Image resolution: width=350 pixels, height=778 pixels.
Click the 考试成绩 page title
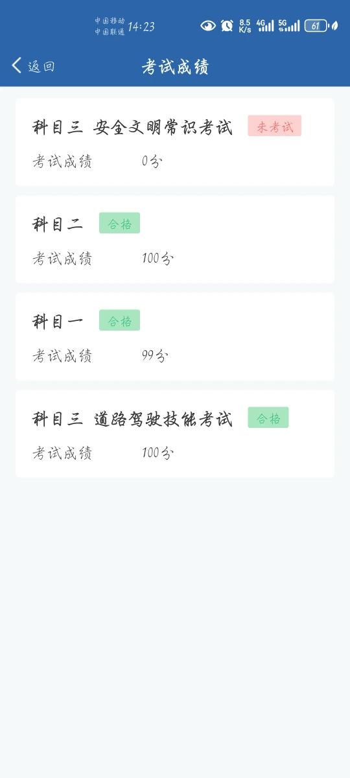coord(175,66)
